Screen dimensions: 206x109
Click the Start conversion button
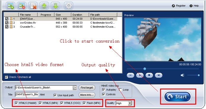[x=177, y=97]
